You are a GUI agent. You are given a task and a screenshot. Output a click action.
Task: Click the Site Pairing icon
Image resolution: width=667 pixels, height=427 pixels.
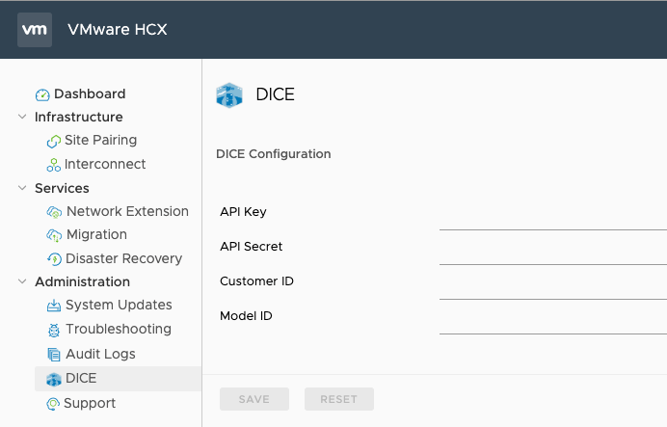(x=54, y=141)
